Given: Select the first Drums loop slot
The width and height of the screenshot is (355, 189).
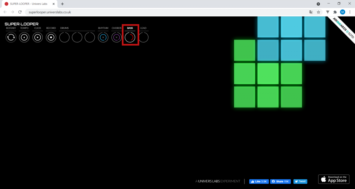Looking at the screenshot, I should [64, 37].
